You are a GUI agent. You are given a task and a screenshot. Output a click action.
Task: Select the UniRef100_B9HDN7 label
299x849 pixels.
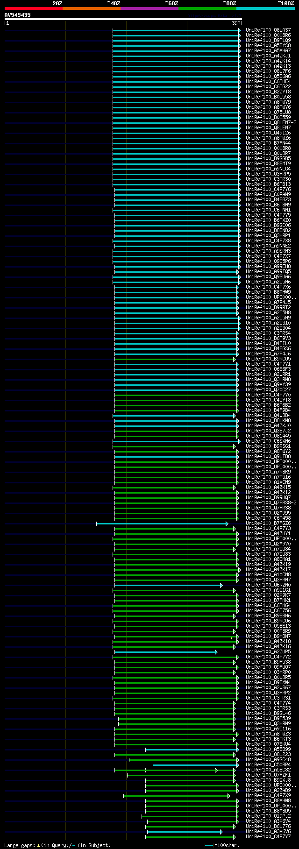pyautogui.click(x=268, y=637)
